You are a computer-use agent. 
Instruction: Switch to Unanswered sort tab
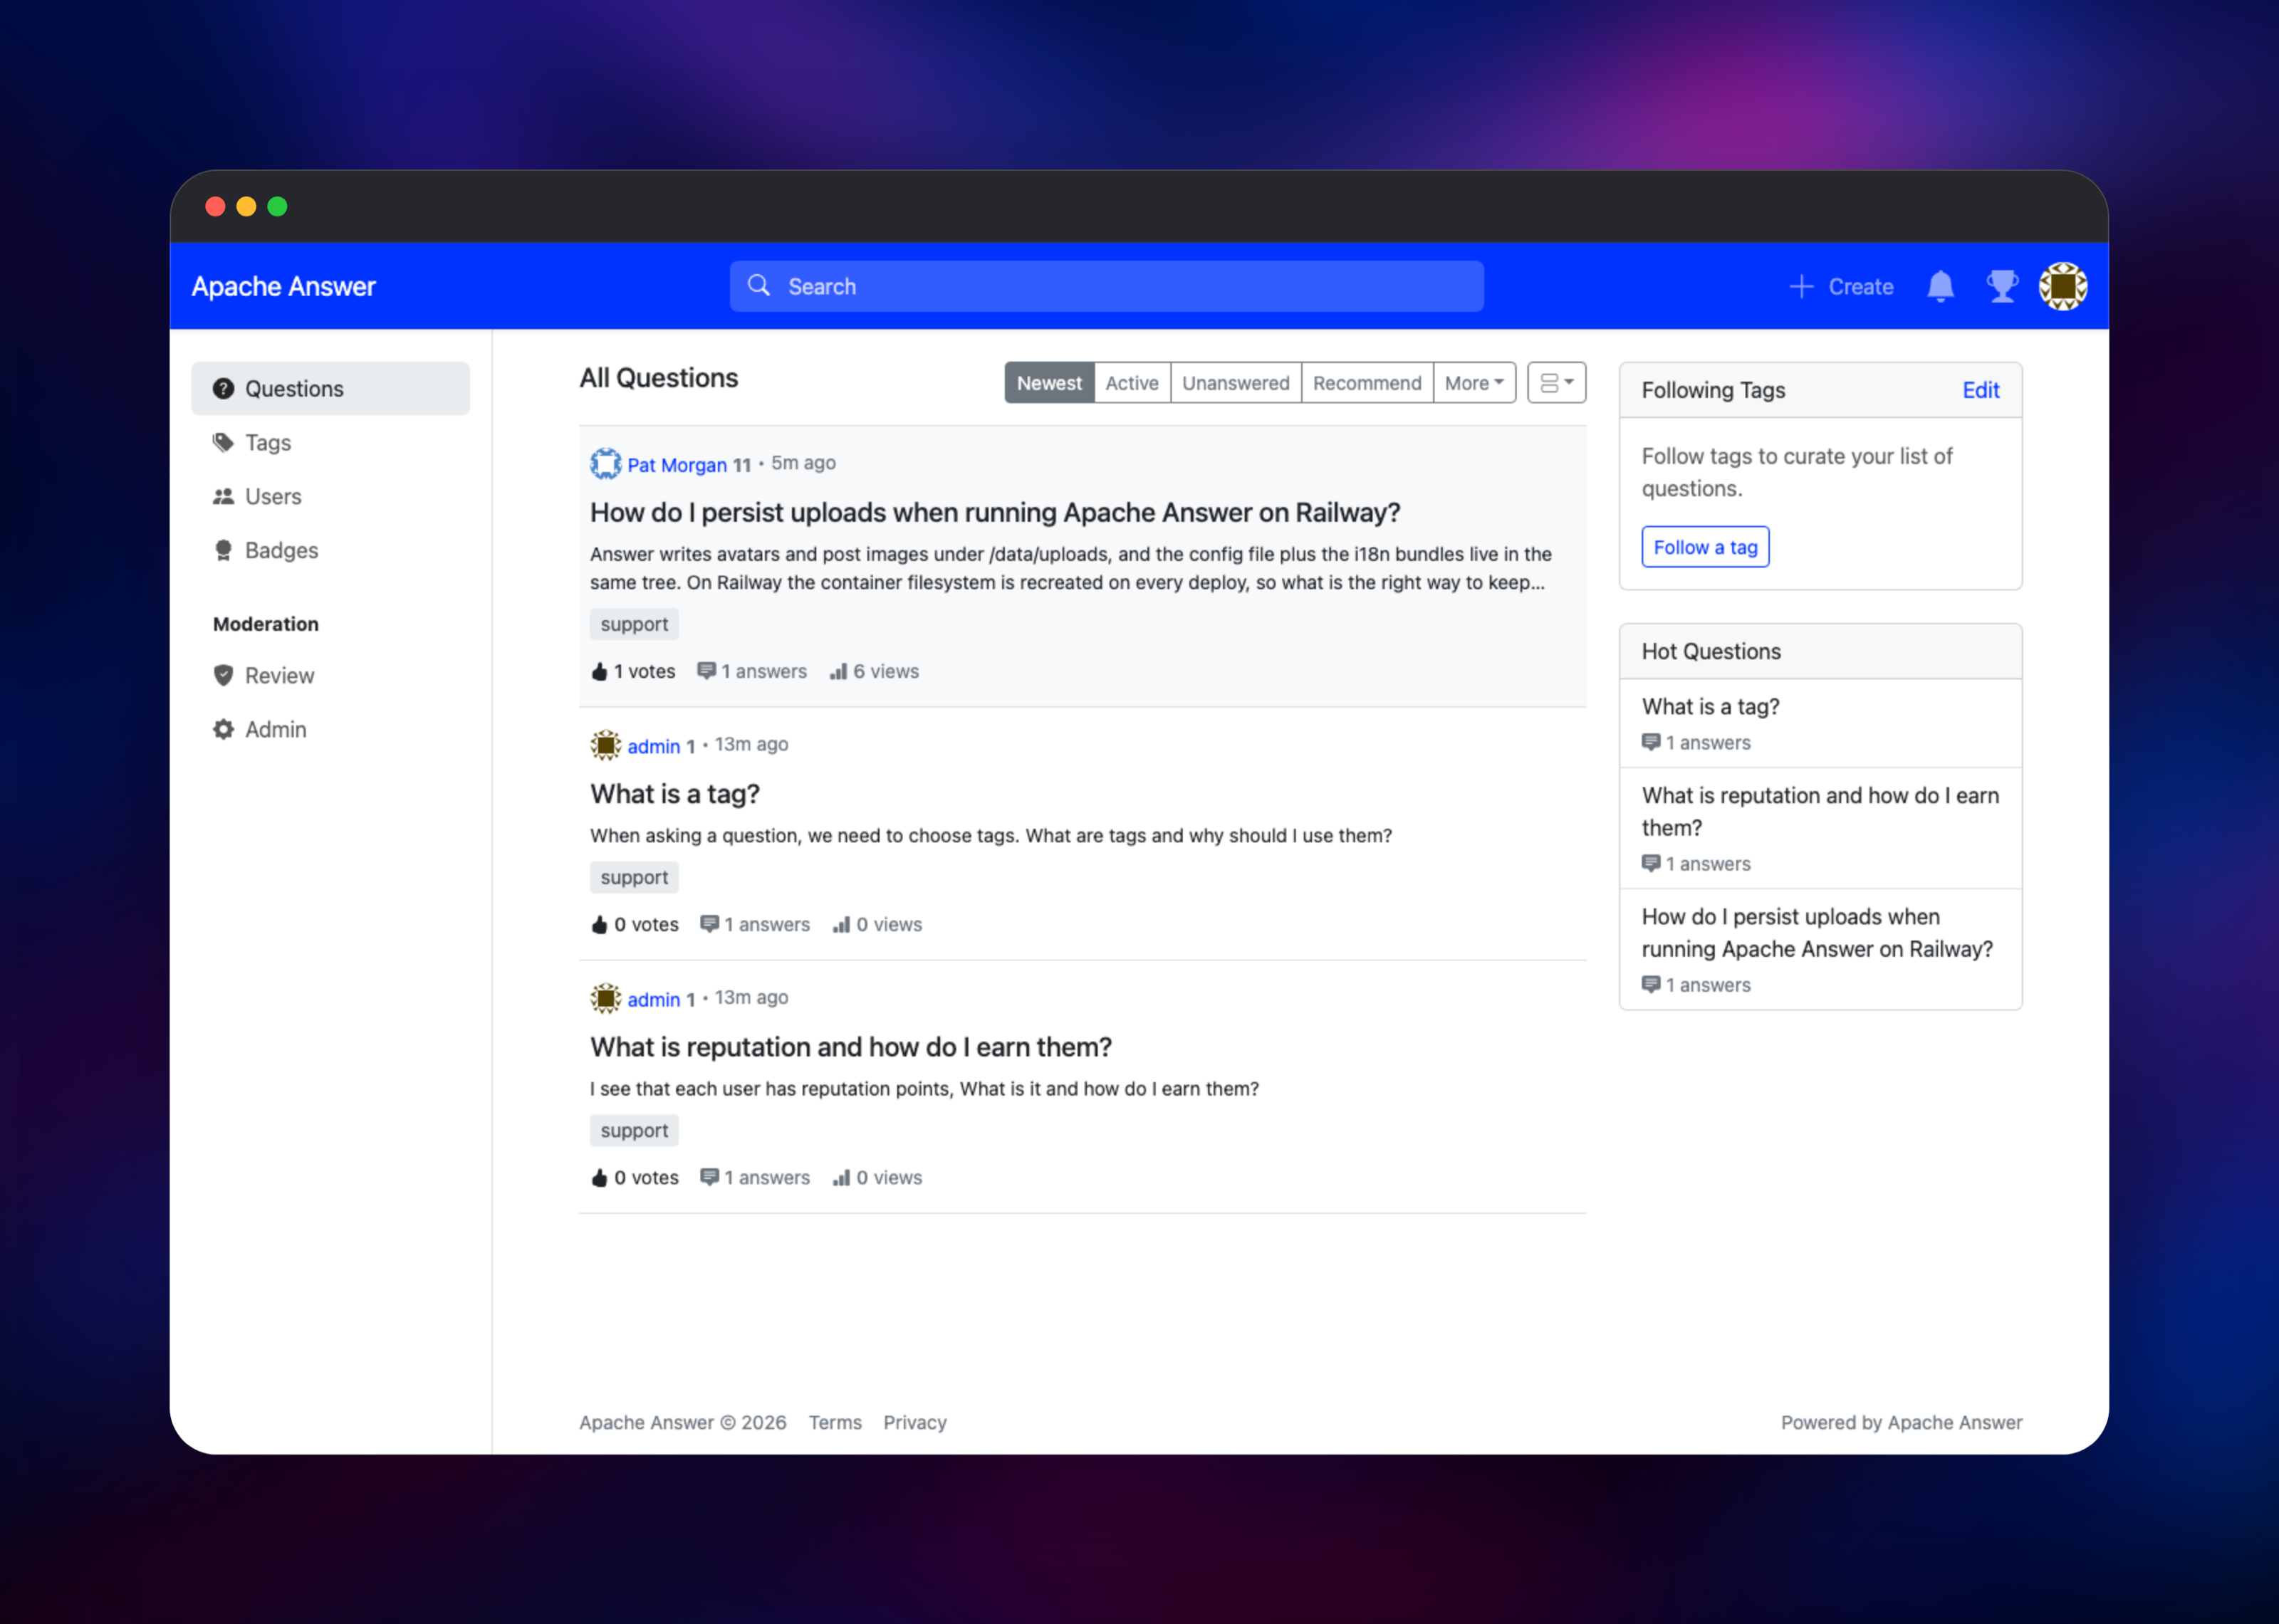click(1236, 383)
